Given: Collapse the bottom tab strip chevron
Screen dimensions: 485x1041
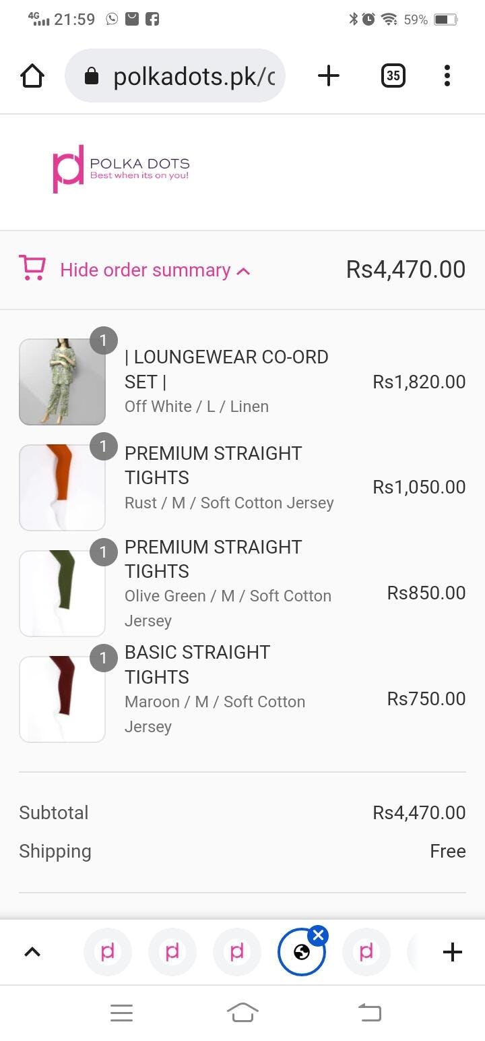Looking at the screenshot, I should (32, 952).
